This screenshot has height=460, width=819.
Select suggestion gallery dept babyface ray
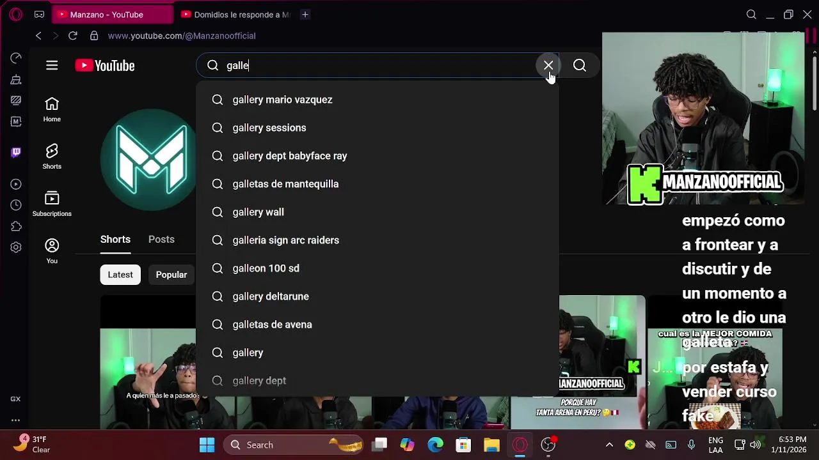click(x=378, y=156)
